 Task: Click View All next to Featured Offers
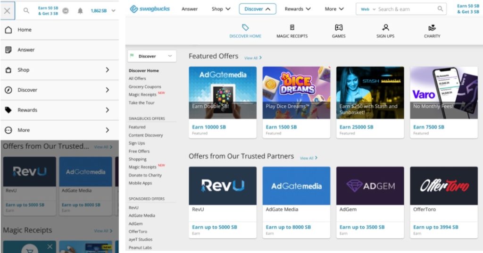253,58
